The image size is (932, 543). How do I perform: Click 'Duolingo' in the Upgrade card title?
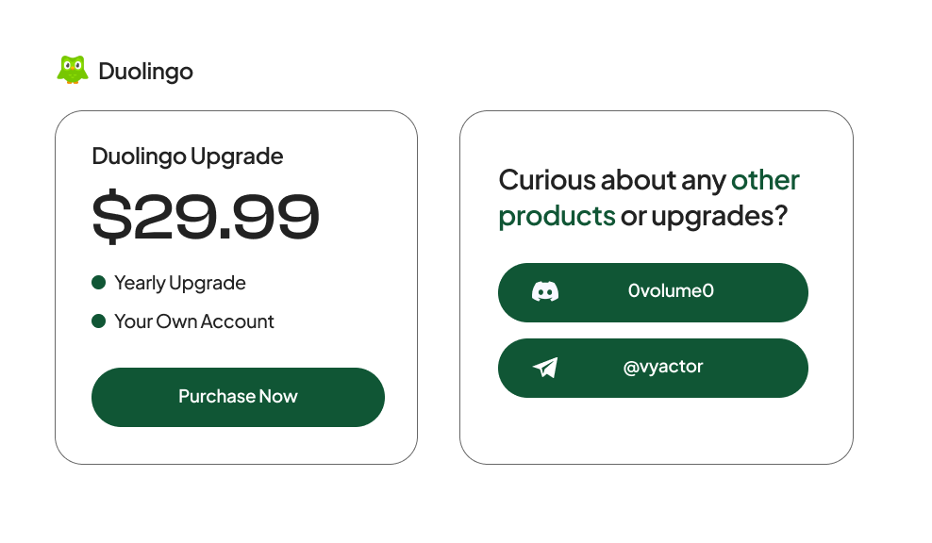pos(139,156)
